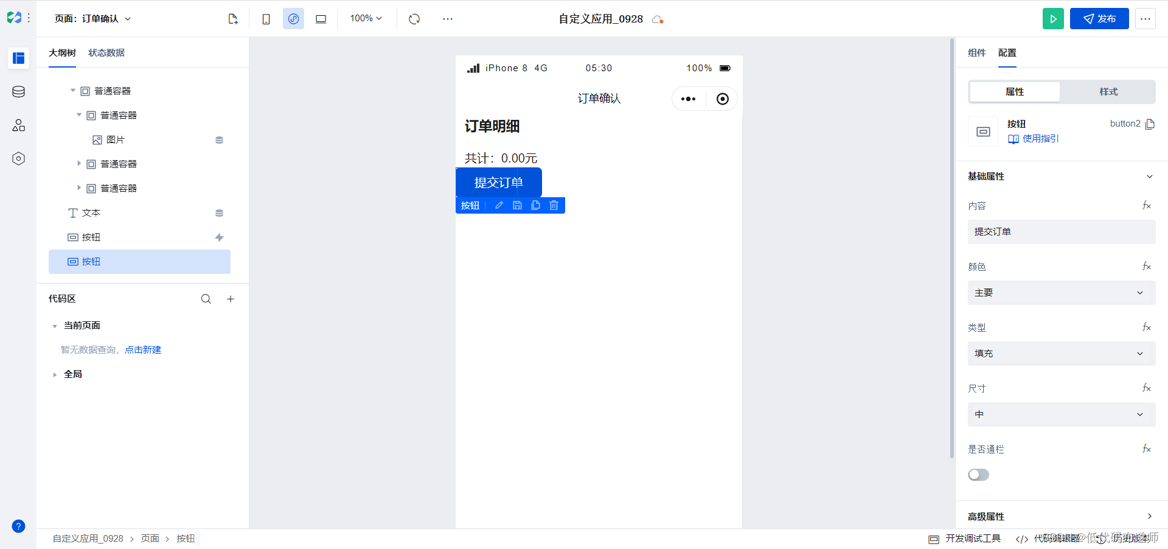The width and height of the screenshot is (1168, 549).
Task: Click the 页面 breadcrumb
Action: pos(150,539)
